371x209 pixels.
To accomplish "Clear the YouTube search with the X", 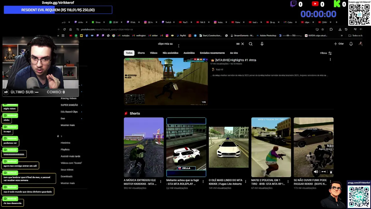I will point(243,44).
